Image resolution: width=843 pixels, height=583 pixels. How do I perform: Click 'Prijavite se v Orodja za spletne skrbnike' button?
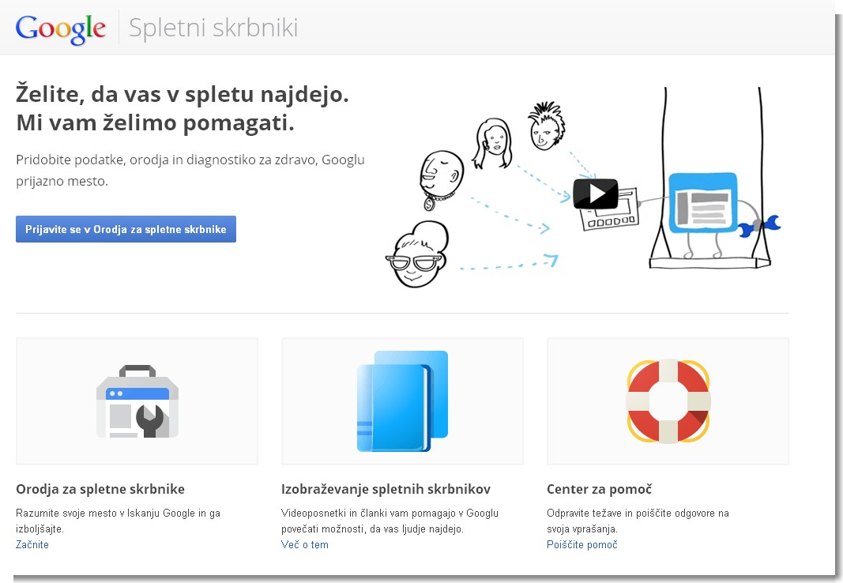point(126,229)
